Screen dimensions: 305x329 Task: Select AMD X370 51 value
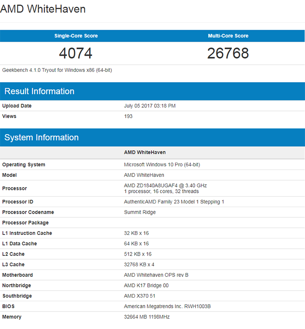(x=139, y=296)
